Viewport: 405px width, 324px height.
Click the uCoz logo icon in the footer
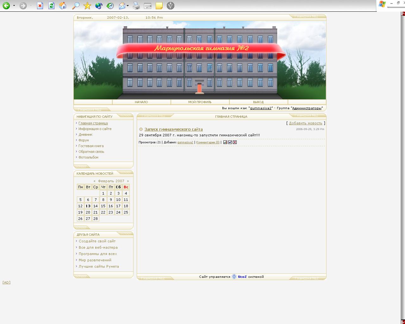[234, 277]
